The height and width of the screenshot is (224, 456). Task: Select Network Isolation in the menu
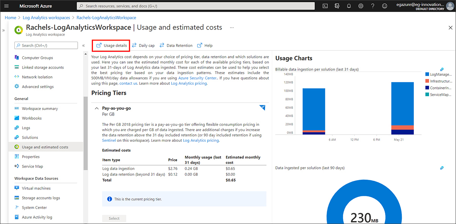37,77
